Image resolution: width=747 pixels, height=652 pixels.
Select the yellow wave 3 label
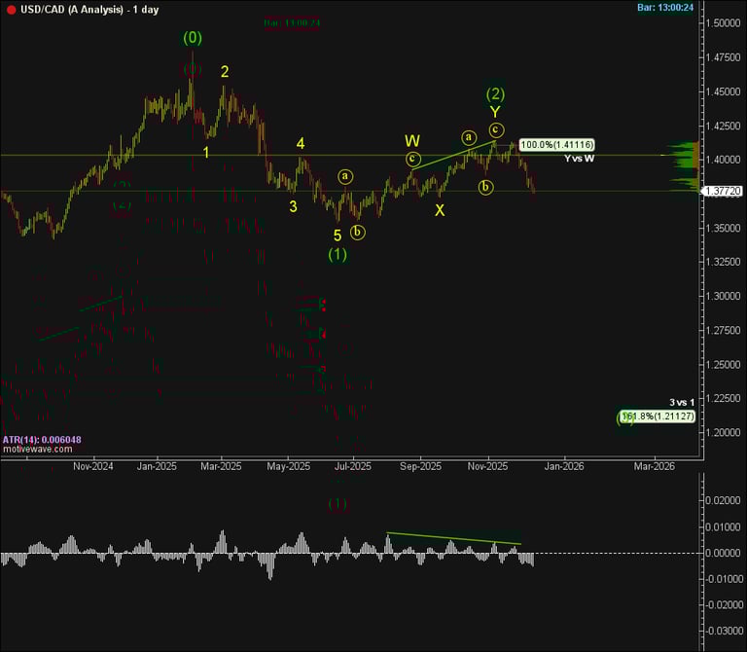293,206
